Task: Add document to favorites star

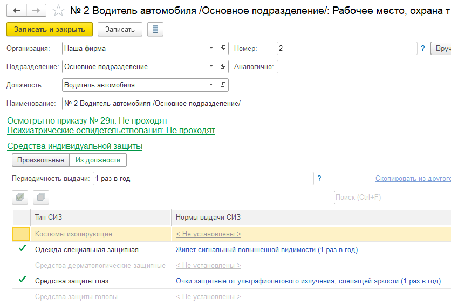Action: [58, 10]
